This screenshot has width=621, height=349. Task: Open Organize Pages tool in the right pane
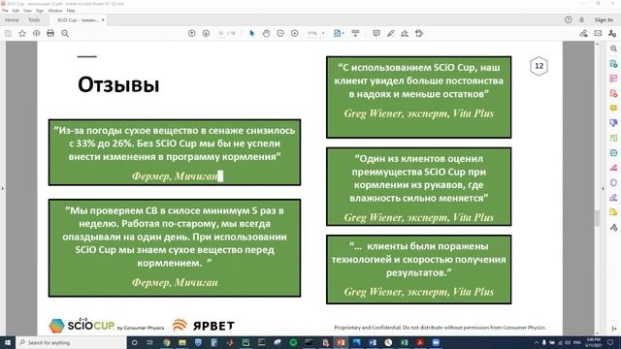(613, 79)
